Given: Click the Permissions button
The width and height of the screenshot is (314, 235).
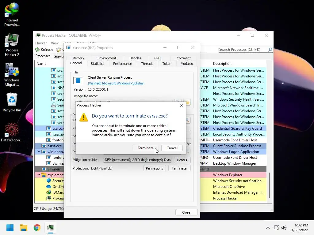Looking at the screenshot, I should (155, 168).
